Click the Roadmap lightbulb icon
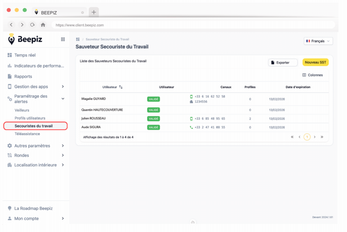This screenshot has height=232, width=347. click(x=10, y=208)
